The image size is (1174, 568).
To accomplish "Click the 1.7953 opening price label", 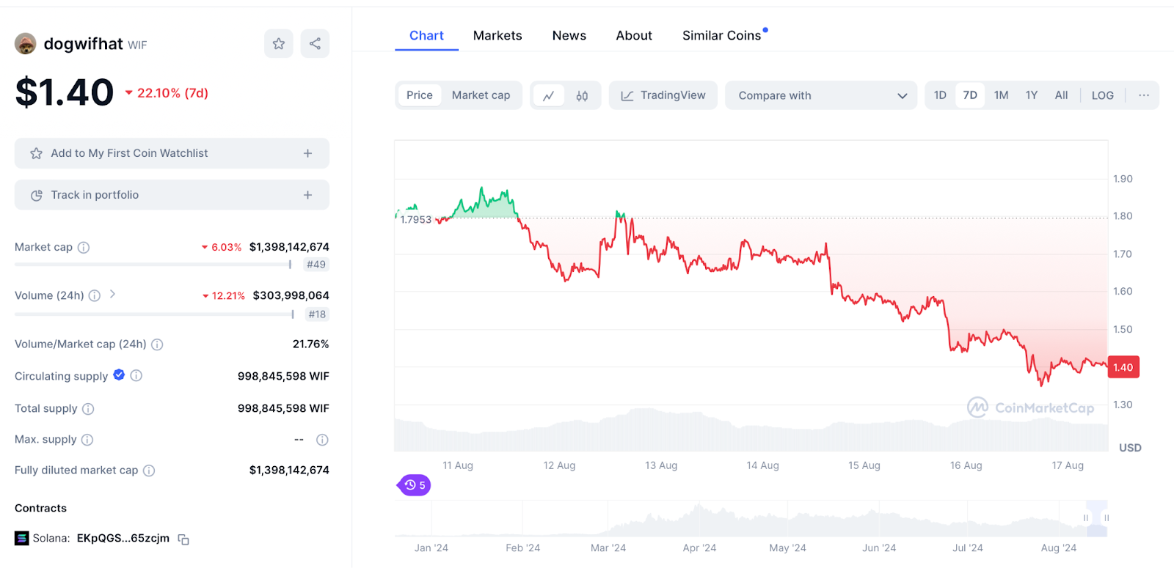I will (416, 220).
